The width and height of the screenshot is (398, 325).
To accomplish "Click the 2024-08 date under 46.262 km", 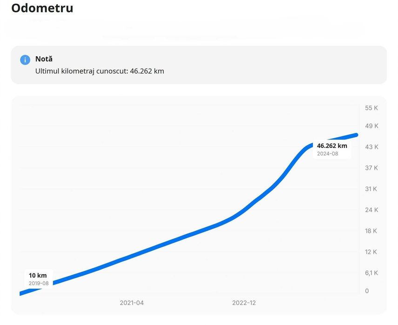I will point(328,153).
